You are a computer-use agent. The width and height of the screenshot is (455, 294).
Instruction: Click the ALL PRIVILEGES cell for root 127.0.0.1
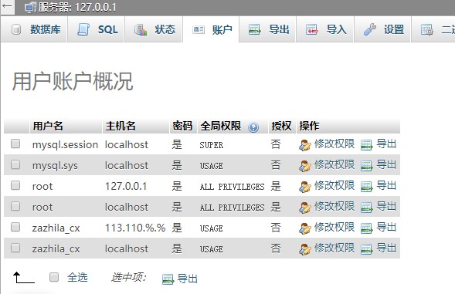coord(233,187)
